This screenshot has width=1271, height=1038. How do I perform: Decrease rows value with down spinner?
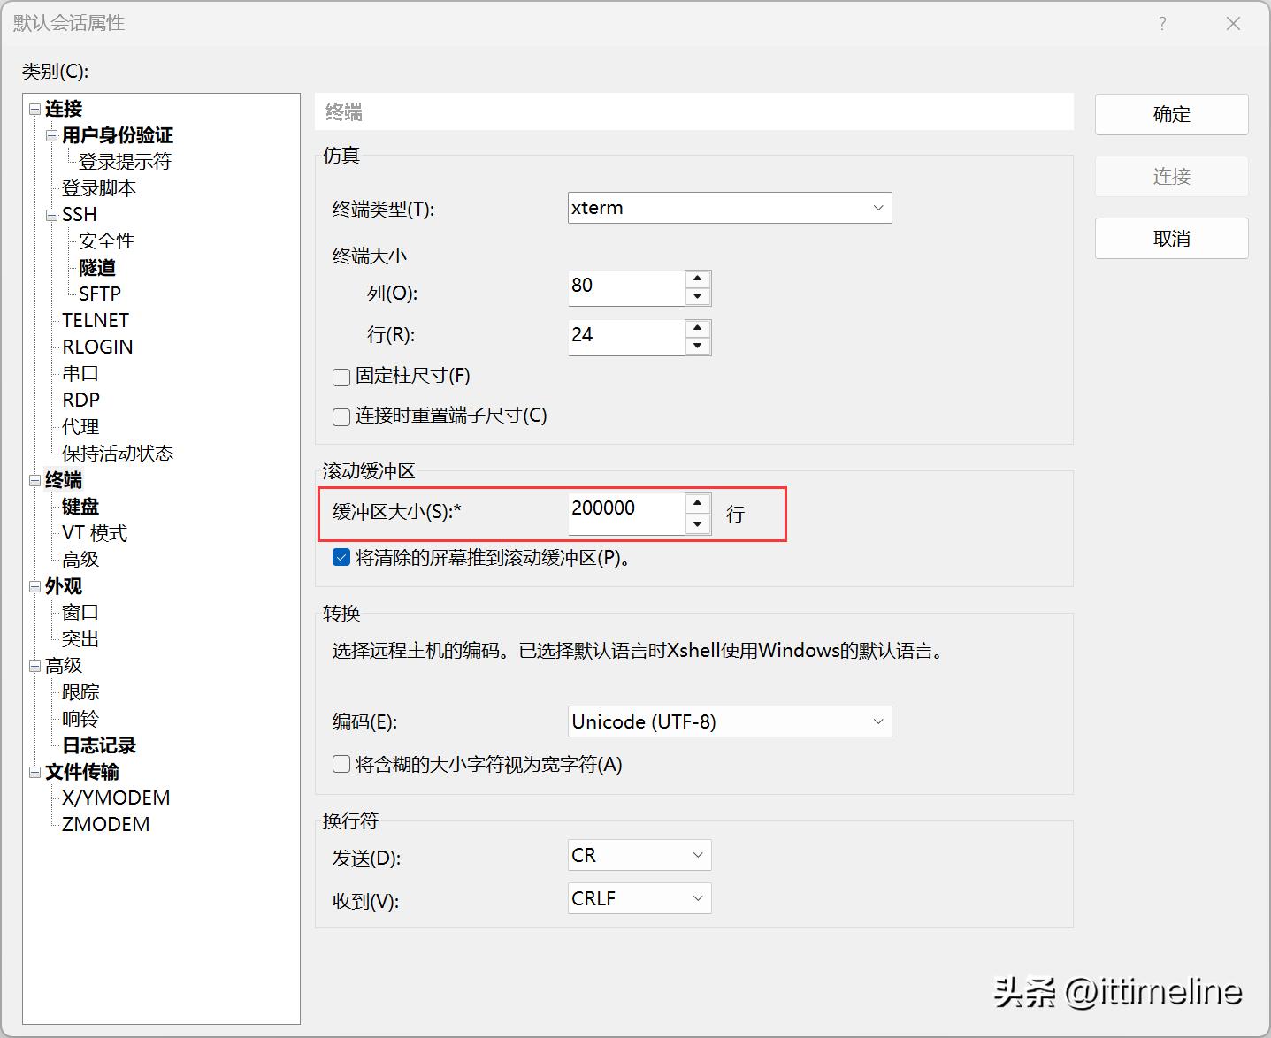tap(698, 346)
